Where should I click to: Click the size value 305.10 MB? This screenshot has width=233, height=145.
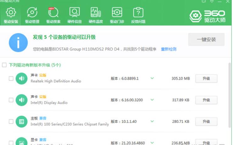pyautogui.click(x=181, y=78)
